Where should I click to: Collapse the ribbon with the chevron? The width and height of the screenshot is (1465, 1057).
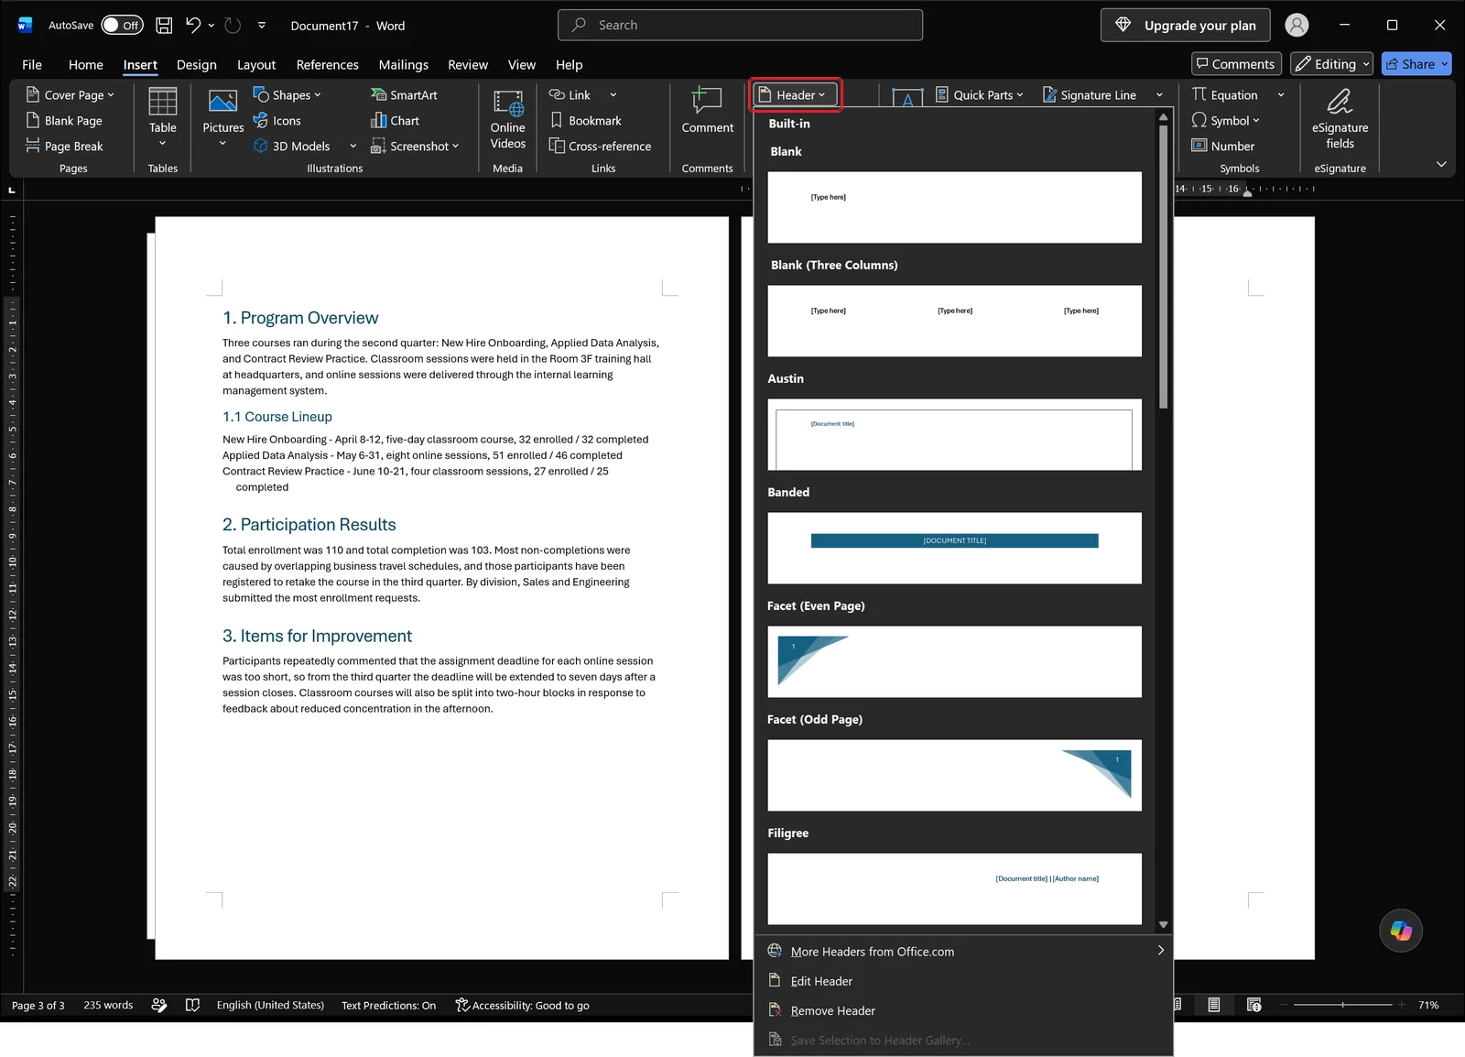coord(1441,164)
